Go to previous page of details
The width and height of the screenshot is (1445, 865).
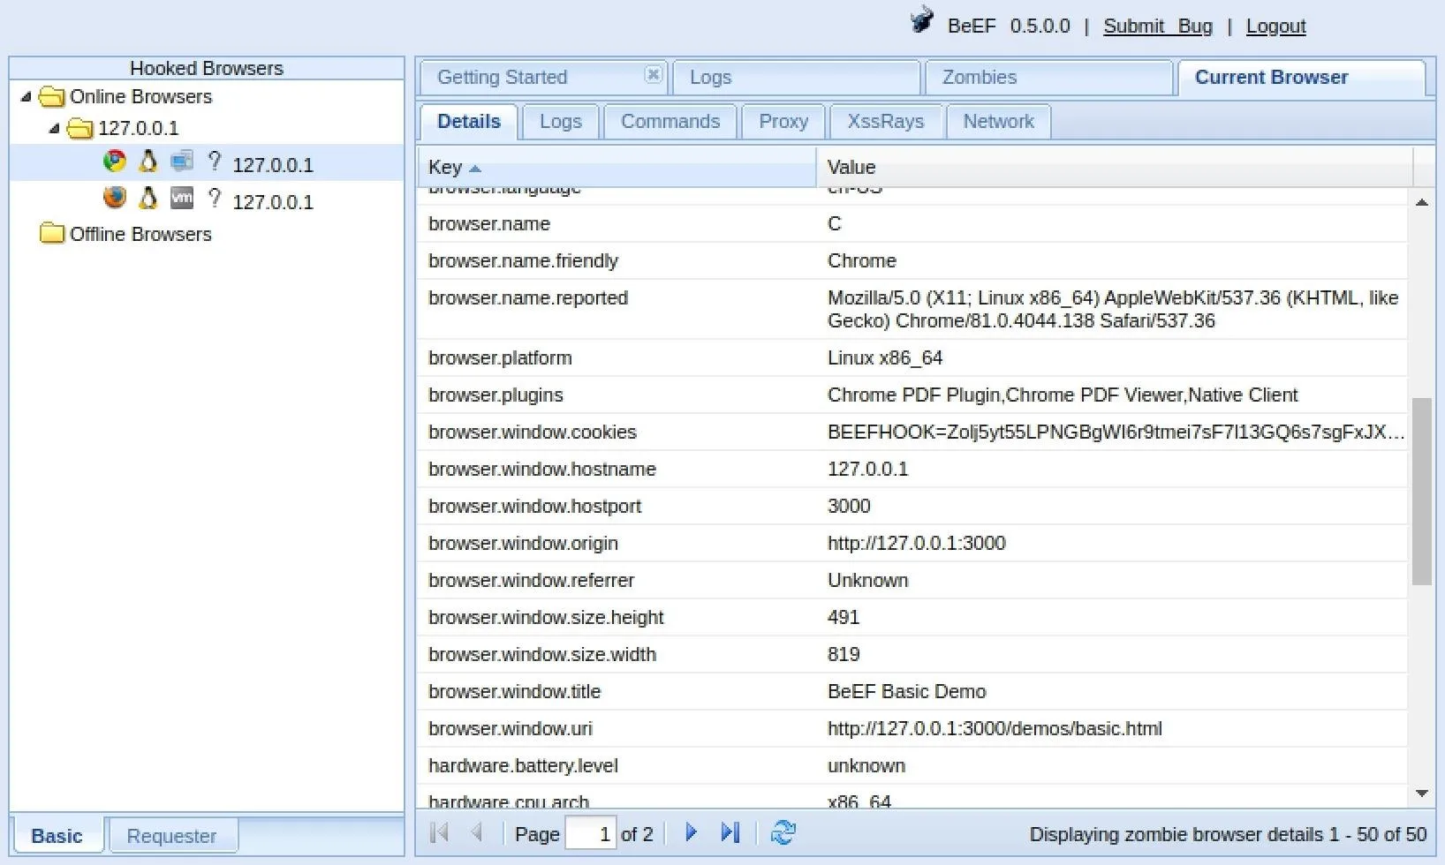point(477,832)
